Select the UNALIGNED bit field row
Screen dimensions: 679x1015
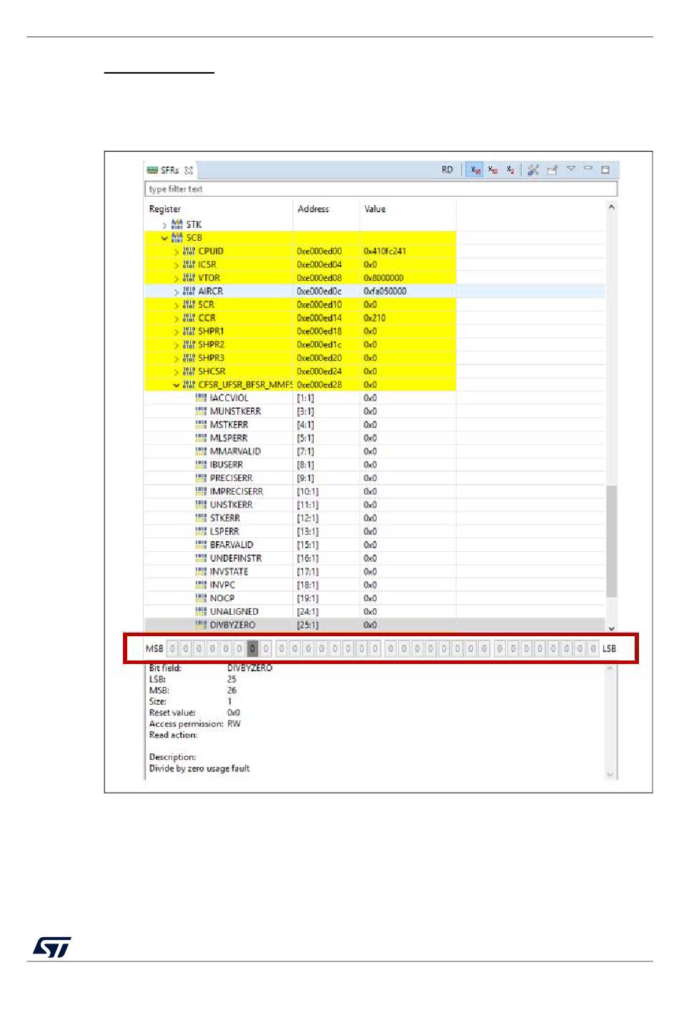click(375, 612)
